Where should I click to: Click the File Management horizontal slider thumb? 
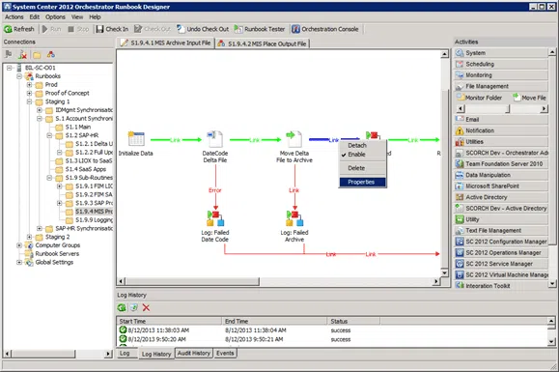[508, 109]
